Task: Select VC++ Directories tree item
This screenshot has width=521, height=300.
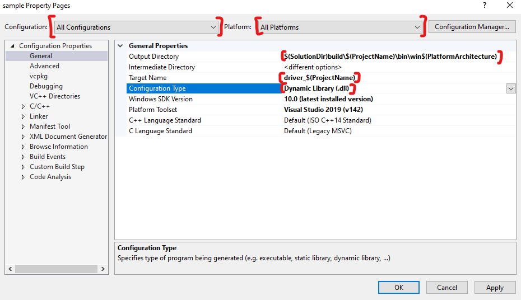Action: point(55,96)
